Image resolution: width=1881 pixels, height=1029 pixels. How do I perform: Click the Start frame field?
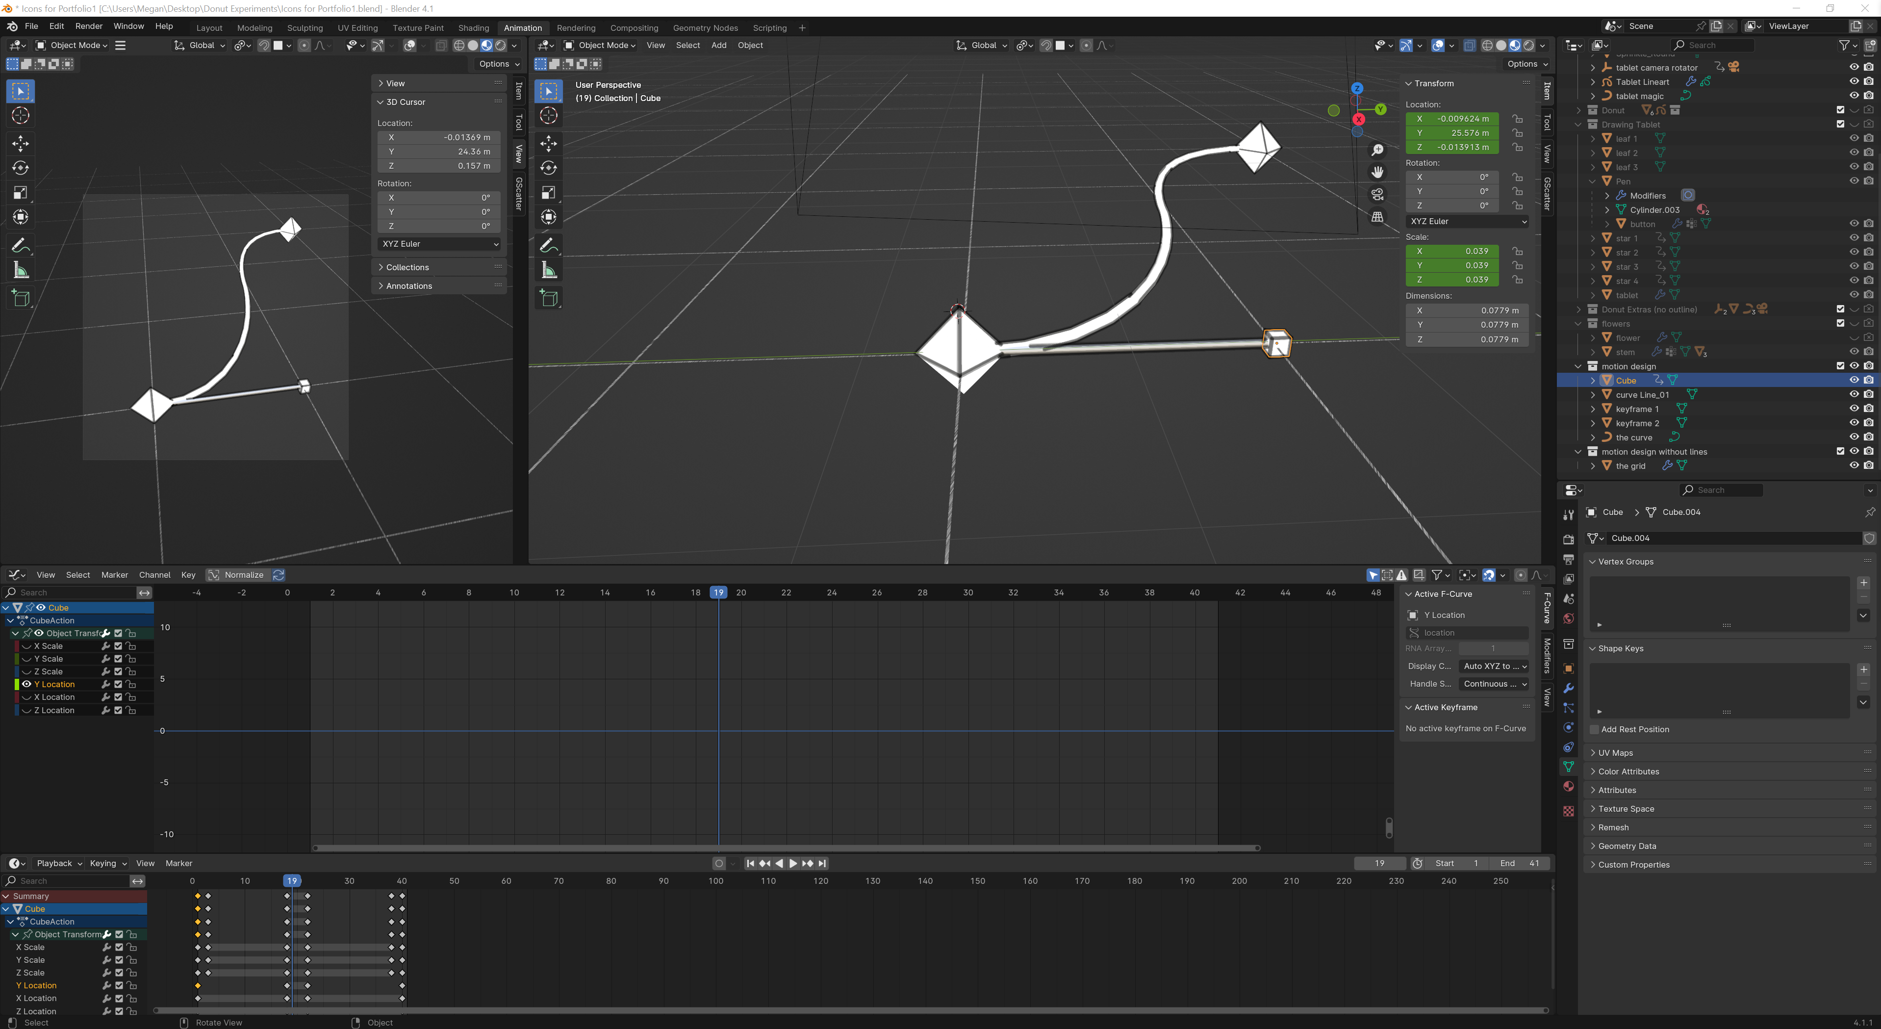(x=1456, y=863)
